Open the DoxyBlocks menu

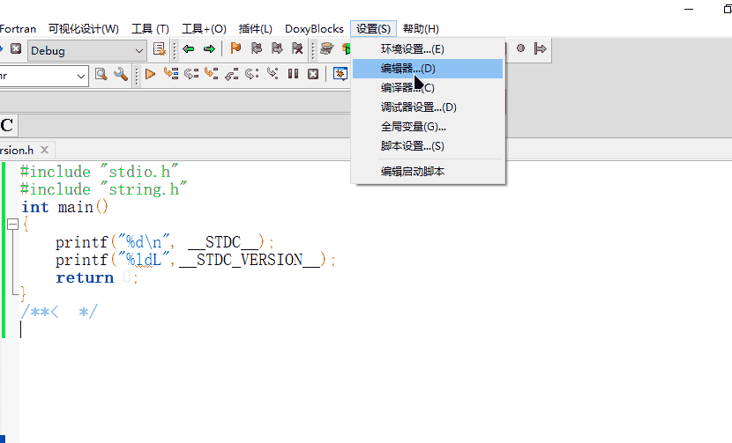pyautogui.click(x=314, y=29)
